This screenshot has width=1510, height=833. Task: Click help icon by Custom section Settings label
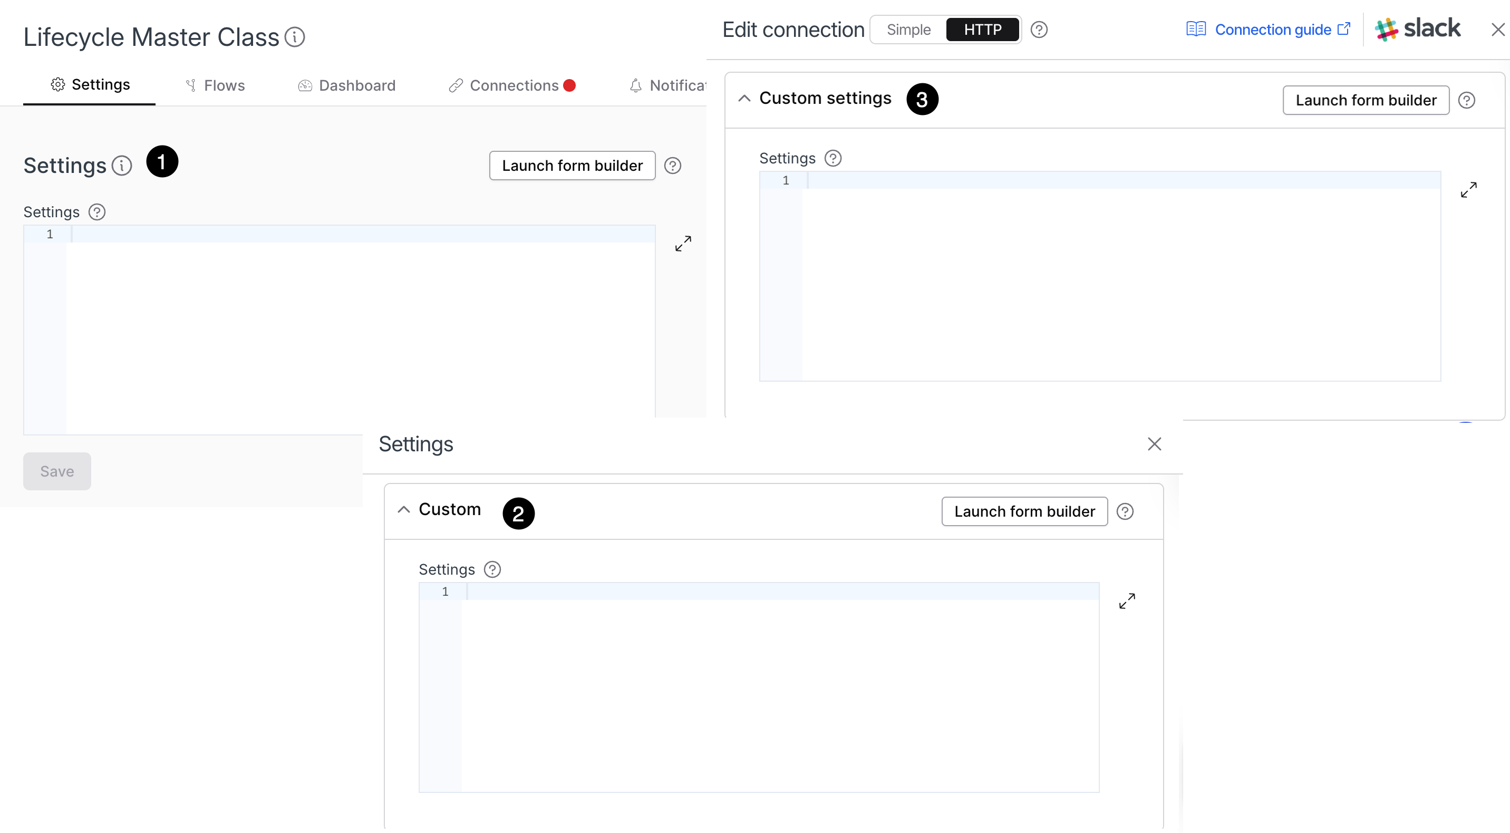[492, 570]
